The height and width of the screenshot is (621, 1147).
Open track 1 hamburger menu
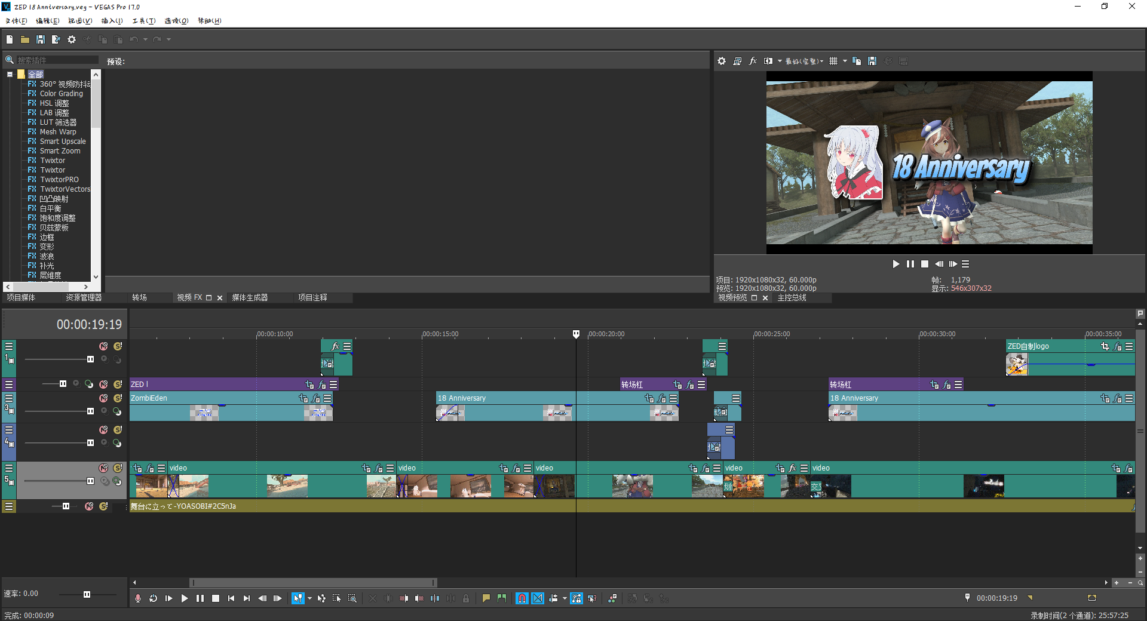(x=9, y=346)
